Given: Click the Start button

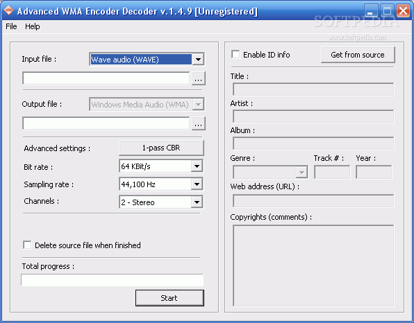Looking at the screenshot, I should (x=169, y=298).
